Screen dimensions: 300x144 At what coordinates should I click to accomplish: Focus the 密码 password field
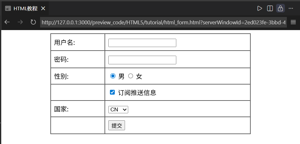pyautogui.click(x=142, y=60)
